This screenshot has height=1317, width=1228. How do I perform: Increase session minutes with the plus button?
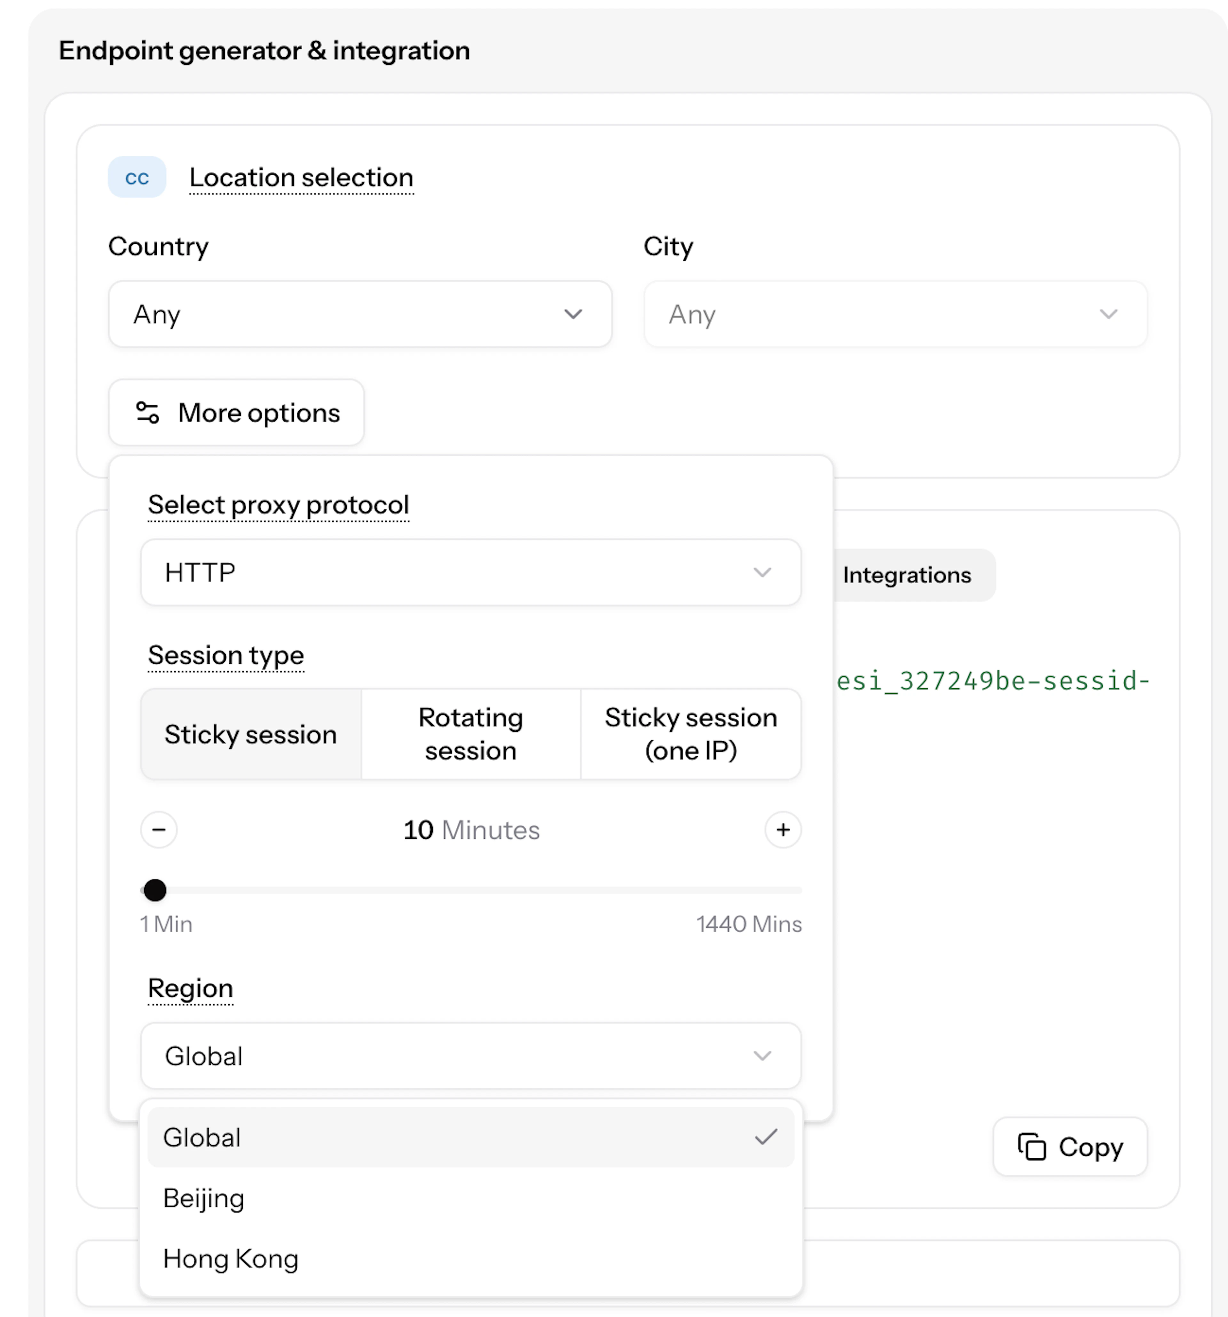[783, 830]
